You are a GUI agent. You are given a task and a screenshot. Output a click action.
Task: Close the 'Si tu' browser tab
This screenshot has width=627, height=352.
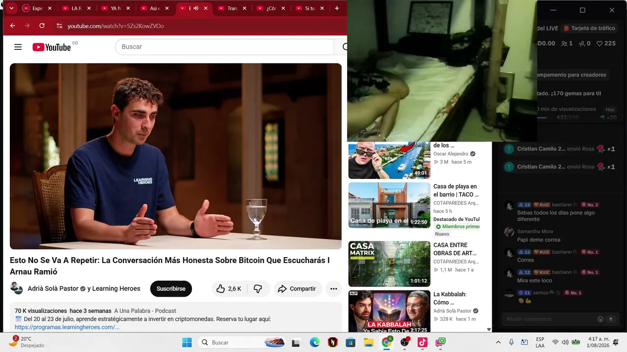pyautogui.click(x=322, y=8)
